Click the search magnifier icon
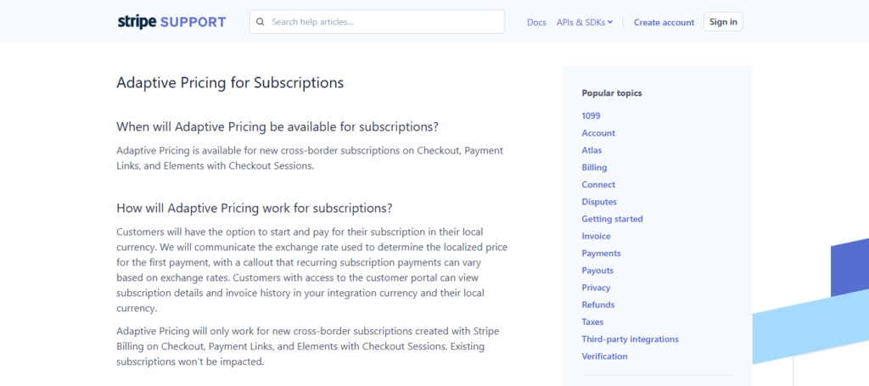The image size is (869, 386). [x=261, y=22]
